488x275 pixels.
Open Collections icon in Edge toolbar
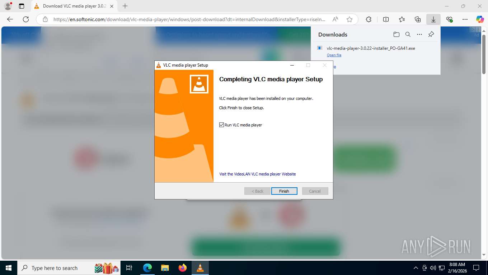[418, 19]
